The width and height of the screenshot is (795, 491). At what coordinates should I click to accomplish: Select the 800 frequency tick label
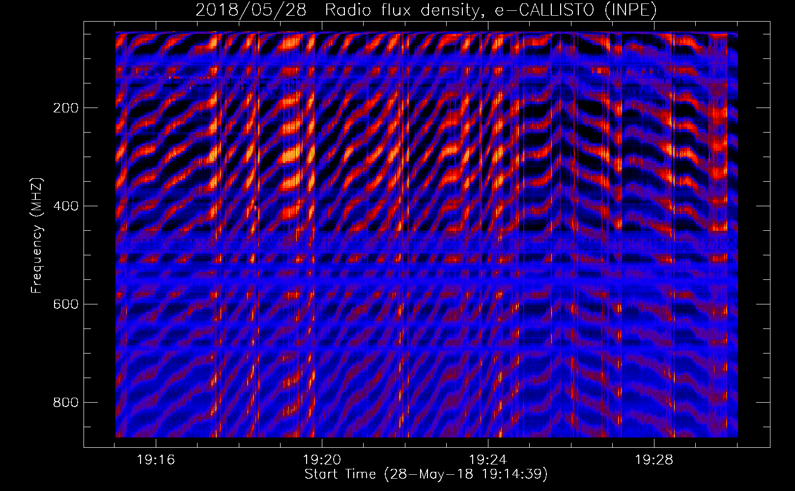(x=66, y=403)
